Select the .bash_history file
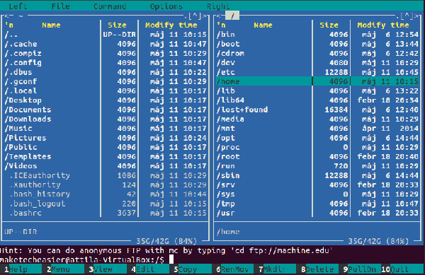 (x=106, y=194)
